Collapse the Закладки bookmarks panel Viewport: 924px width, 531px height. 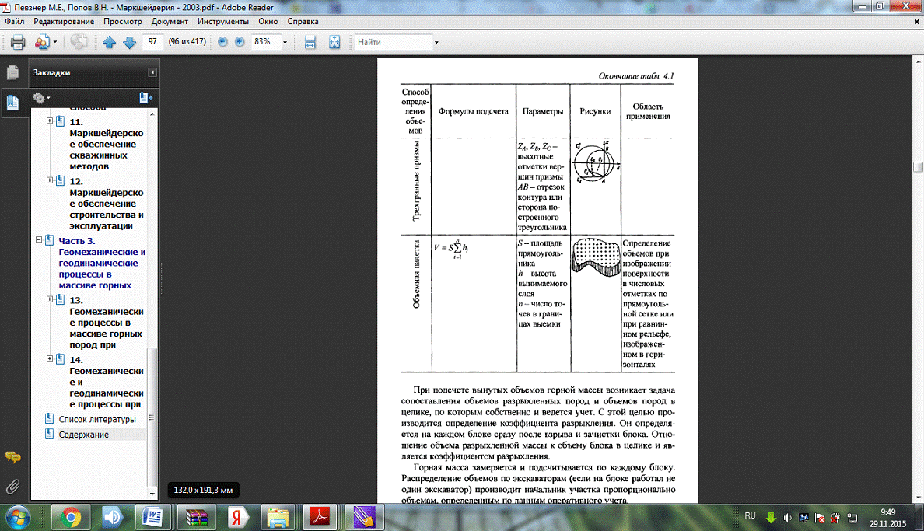click(x=153, y=72)
